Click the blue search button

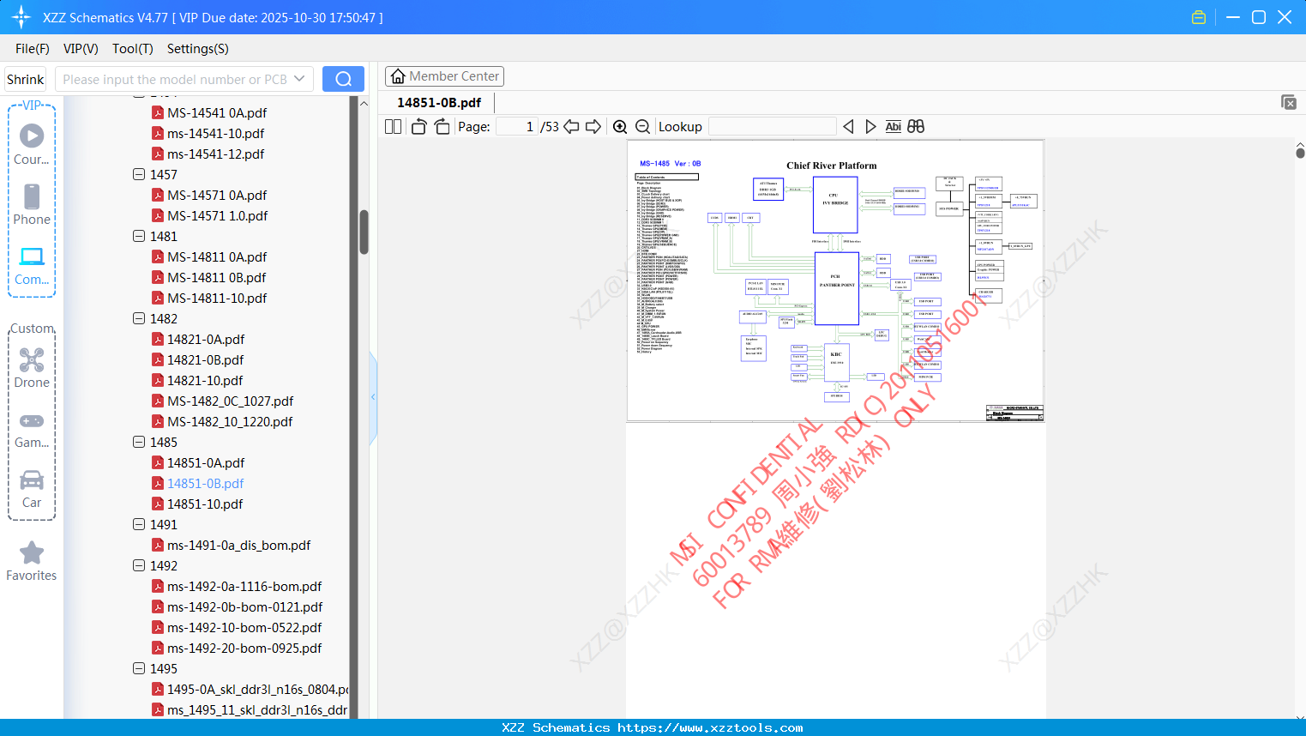(x=343, y=79)
